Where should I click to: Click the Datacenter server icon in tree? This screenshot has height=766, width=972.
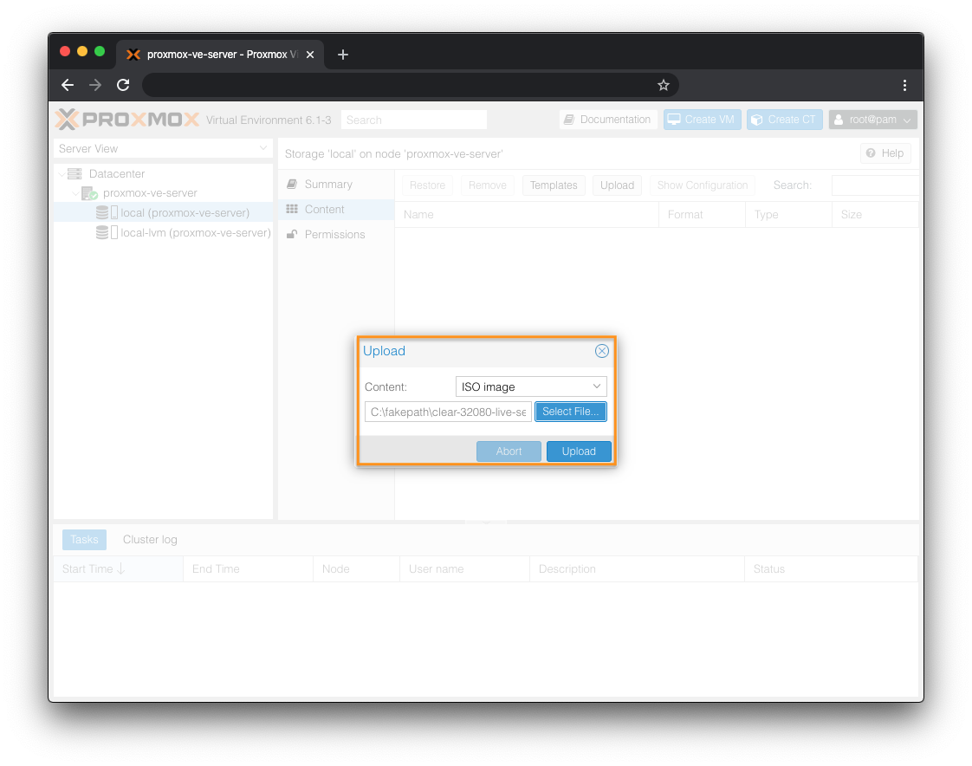click(75, 173)
